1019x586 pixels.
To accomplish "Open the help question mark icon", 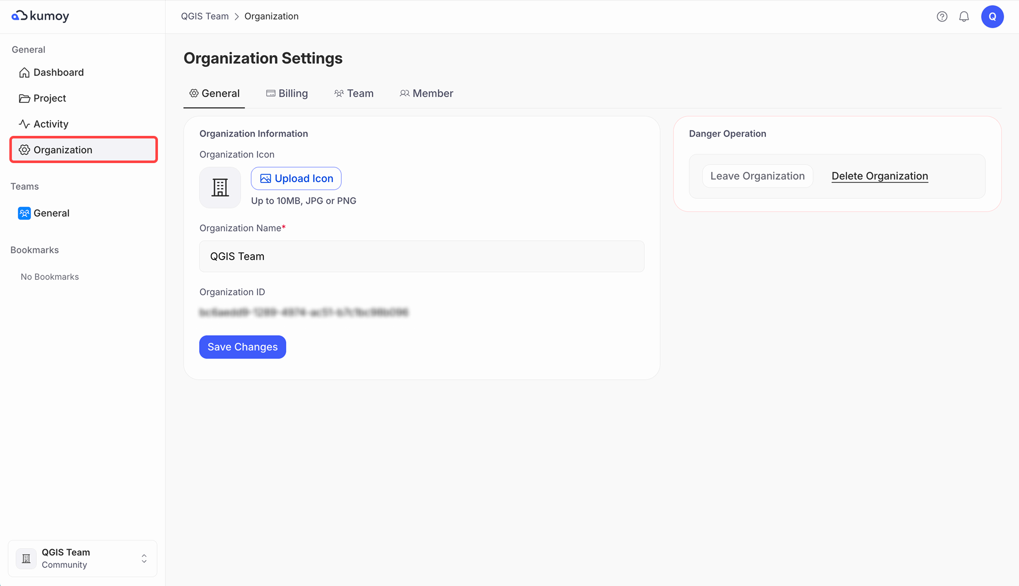I will [942, 17].
